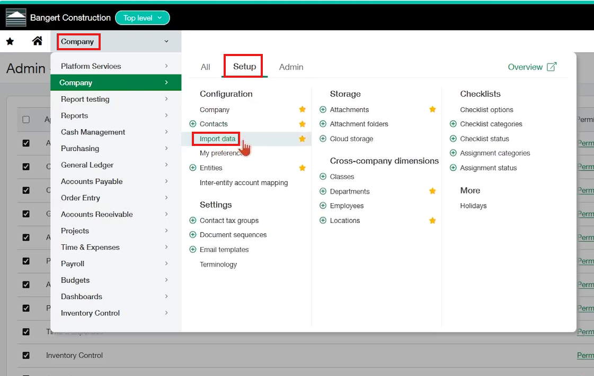Switch to the Admin tab

291,67
